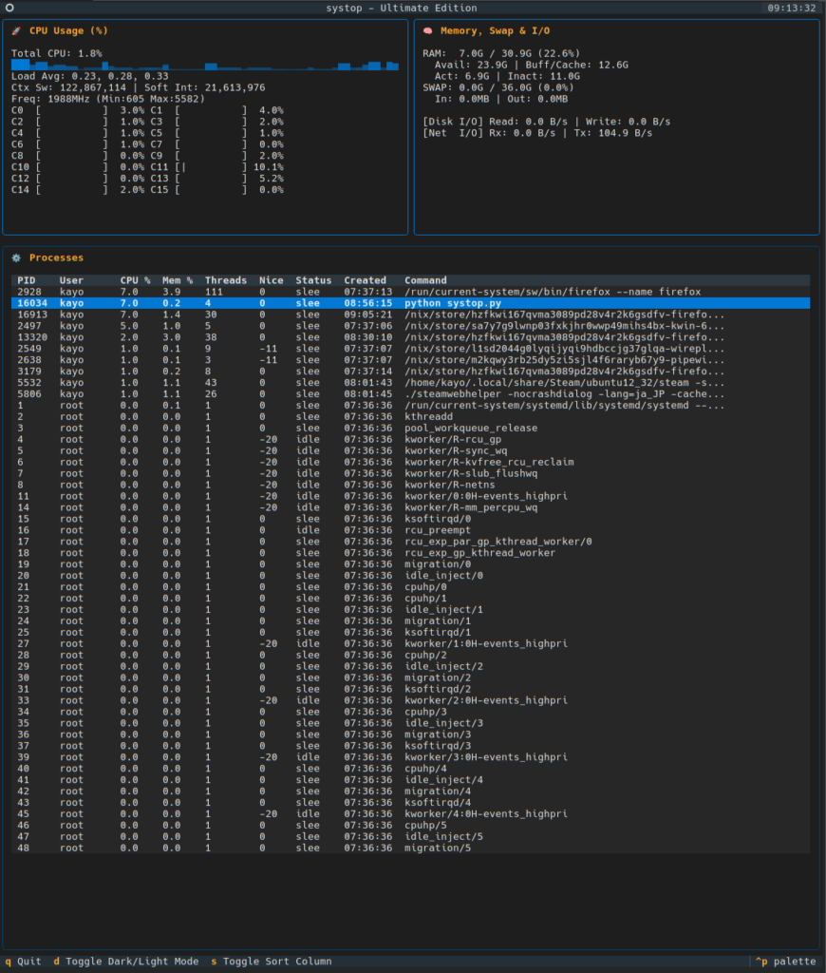Select the cpuhp/4 process row
Screen dimensions: 826x973
click(410, 769)
